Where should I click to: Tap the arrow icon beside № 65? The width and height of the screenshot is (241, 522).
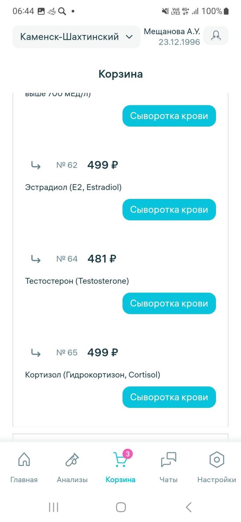36,353
